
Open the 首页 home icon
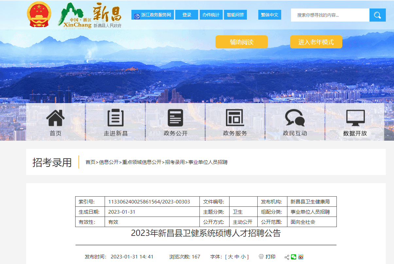pyautogui.click(x=56, y=118)
